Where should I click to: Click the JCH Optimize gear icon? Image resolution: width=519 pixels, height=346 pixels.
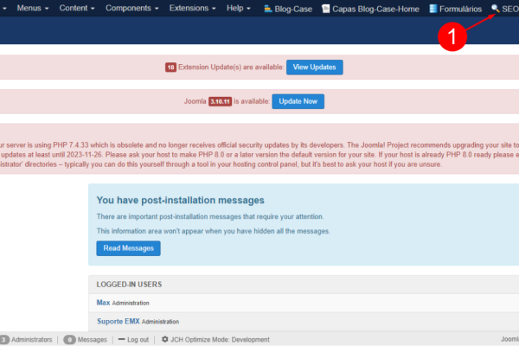[165, 340]
